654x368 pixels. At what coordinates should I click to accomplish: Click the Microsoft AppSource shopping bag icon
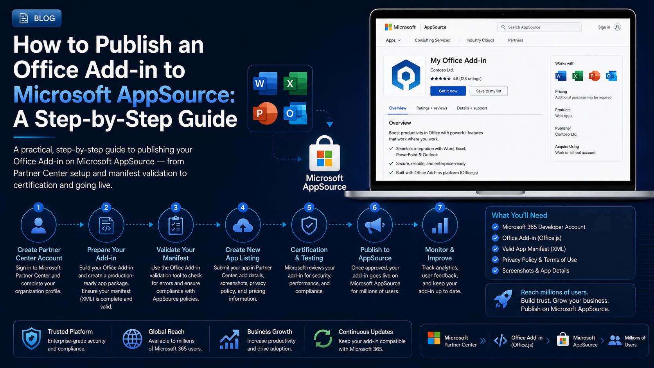click(324, 154)
